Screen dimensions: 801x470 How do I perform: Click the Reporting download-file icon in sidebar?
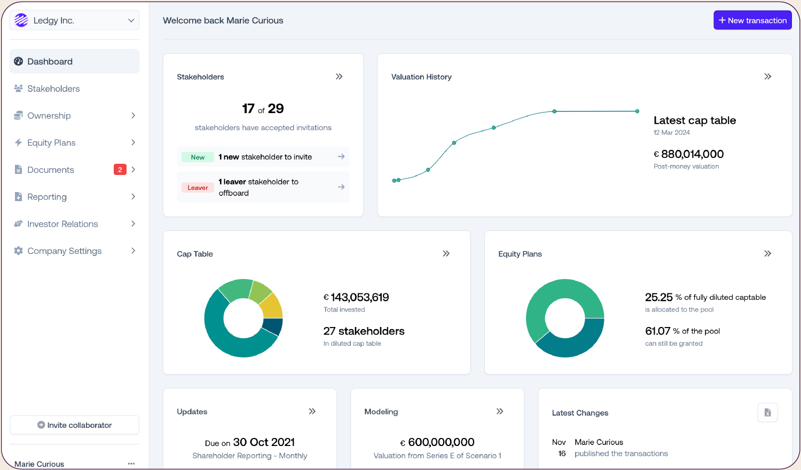(x=19, y=197)
